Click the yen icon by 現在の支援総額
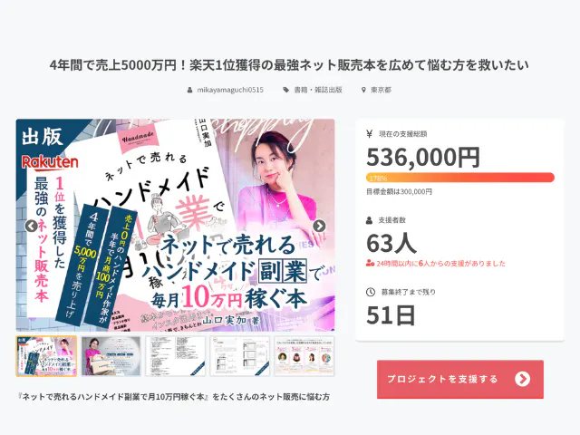The height and width of the screenshot is (435, 580). pyautogui.click(x=369, y=134)
